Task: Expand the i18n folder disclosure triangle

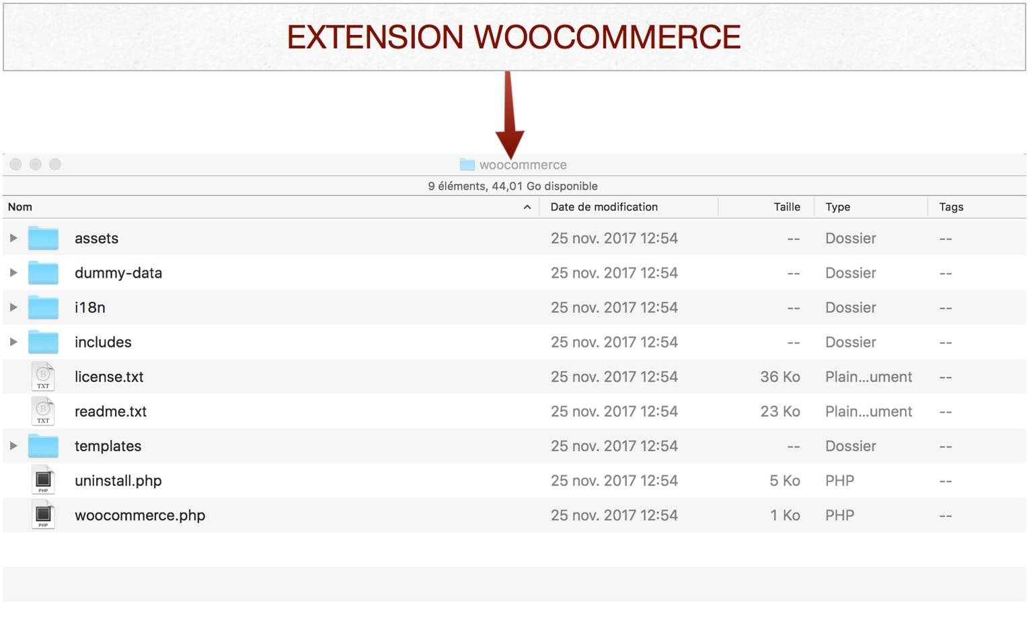Action: 13,307
